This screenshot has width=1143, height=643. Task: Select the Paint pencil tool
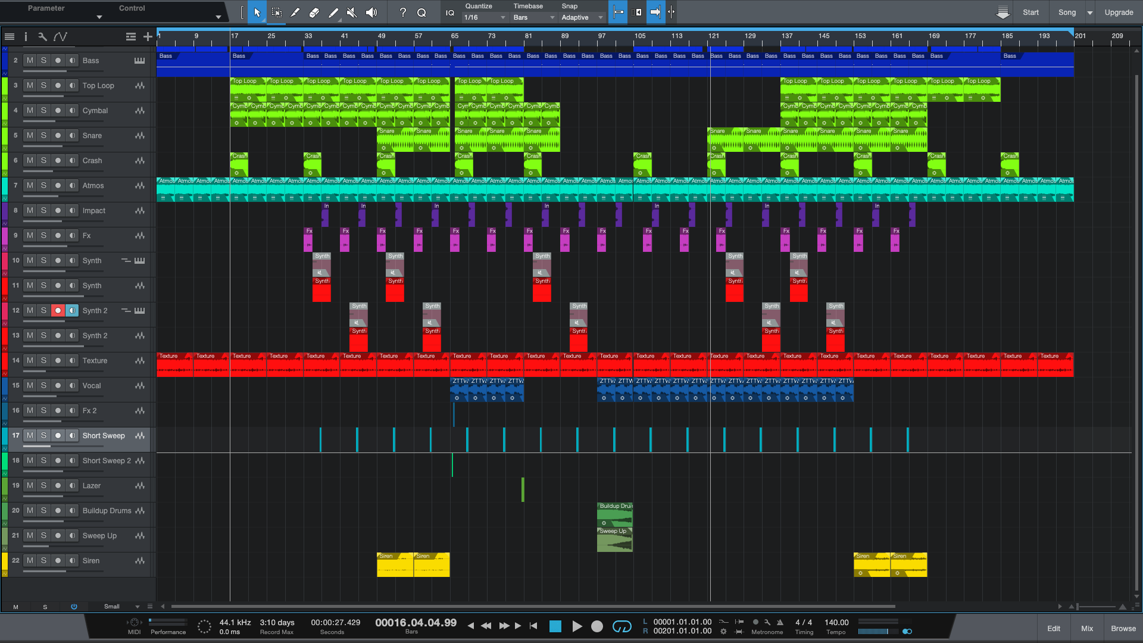click(333, 12)
